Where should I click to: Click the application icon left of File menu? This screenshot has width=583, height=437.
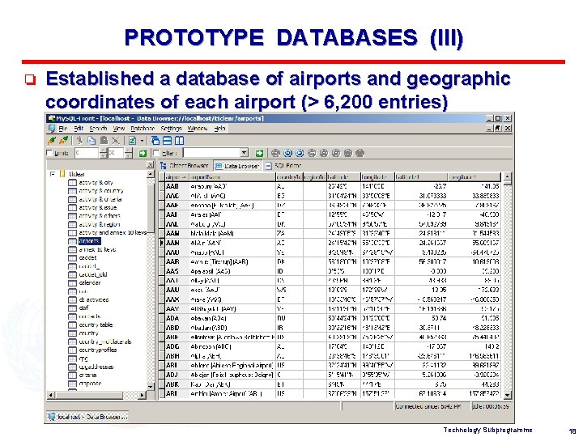(52, 129)
